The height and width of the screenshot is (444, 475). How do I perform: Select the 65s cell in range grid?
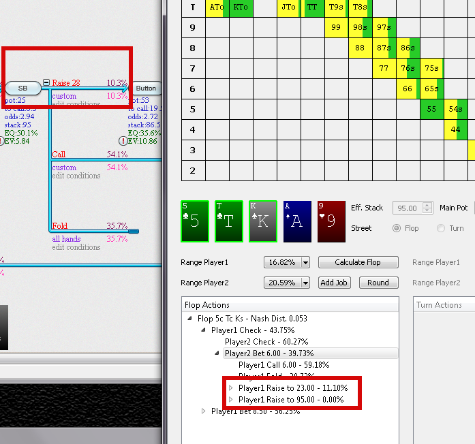click(431, 89)
